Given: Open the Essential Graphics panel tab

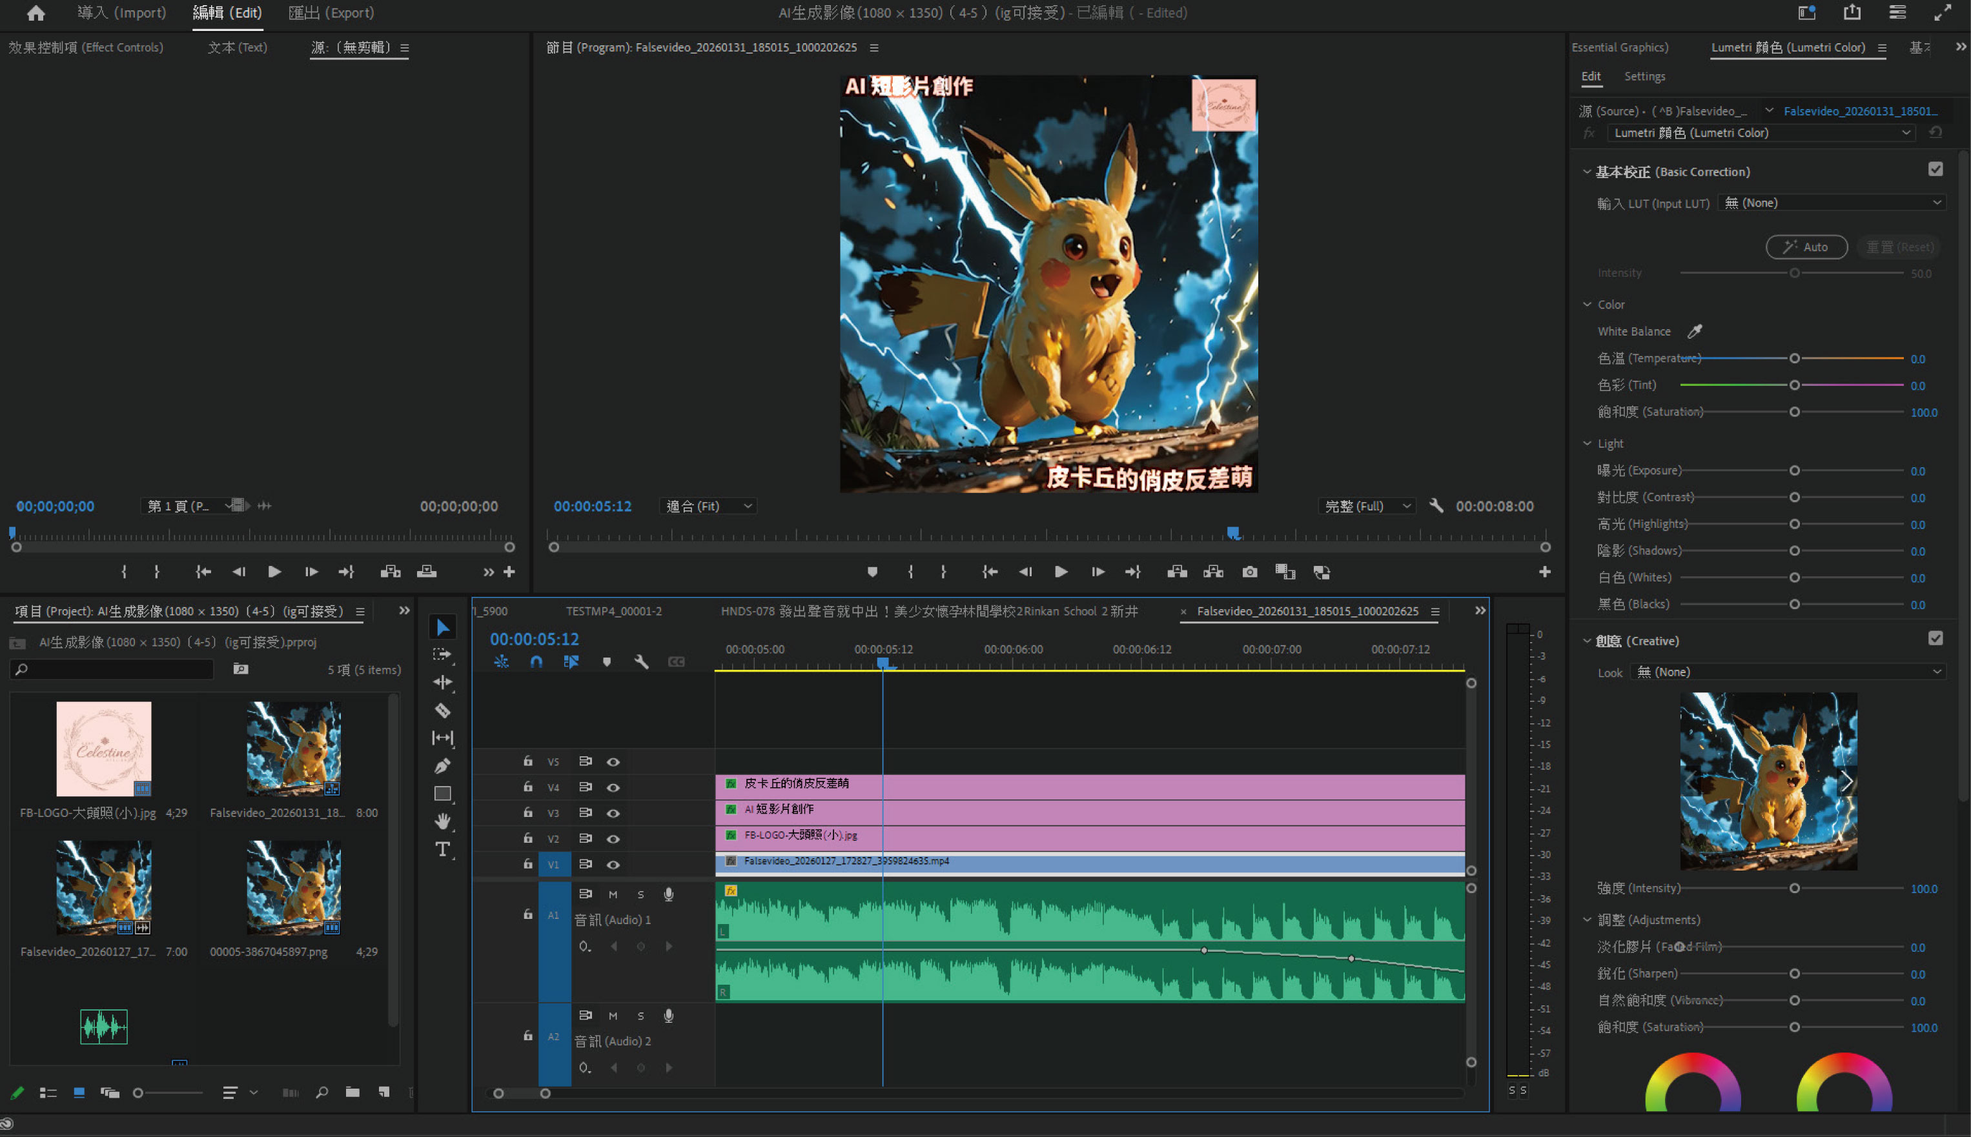Looking at the screenshot, I should point(1619,48).
